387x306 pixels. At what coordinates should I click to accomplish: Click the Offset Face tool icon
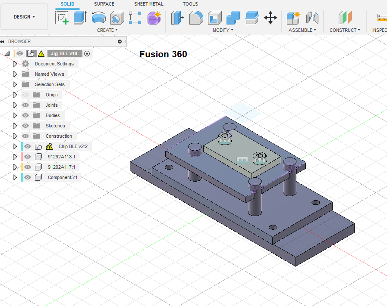(x=252, y=18)
